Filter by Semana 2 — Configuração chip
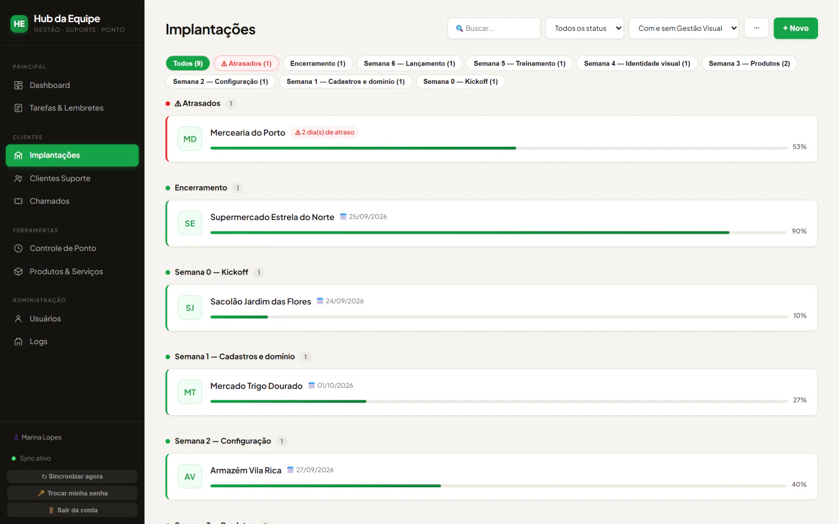This screenshot has height=524, width=839. click(x=220, y=82)
